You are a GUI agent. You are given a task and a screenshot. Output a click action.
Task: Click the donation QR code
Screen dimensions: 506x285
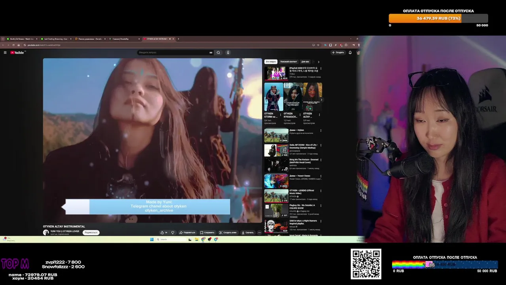point(366,264)
